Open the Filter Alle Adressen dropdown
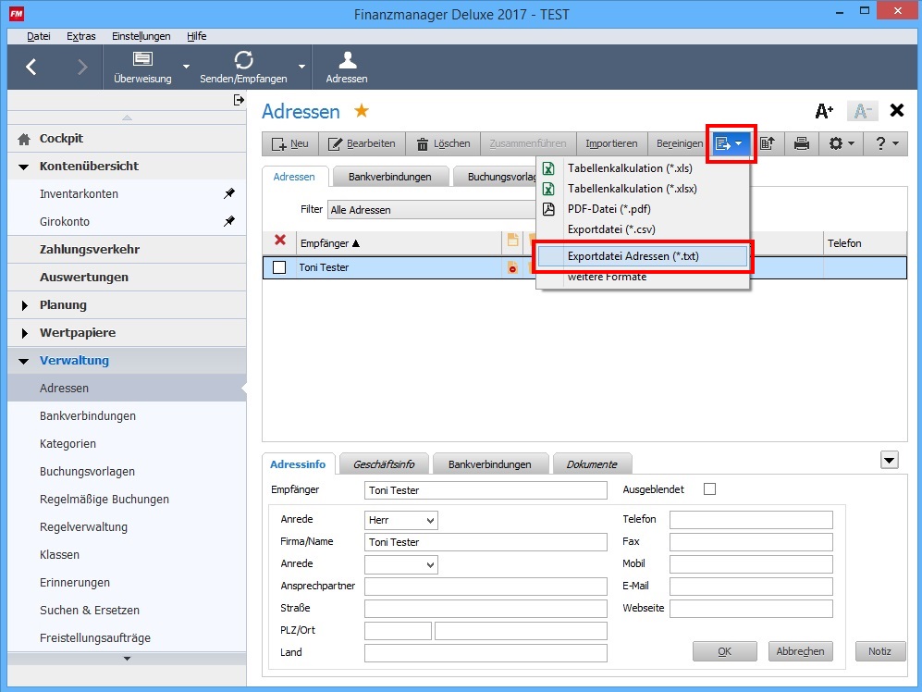The height and width of the screenshot is (692, 922). 432,209
